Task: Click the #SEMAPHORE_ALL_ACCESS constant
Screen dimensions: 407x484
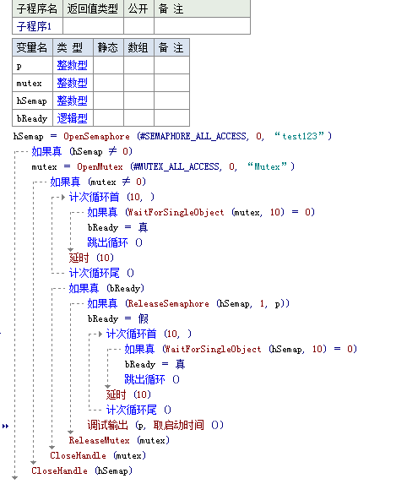Action: click(193, 136)
